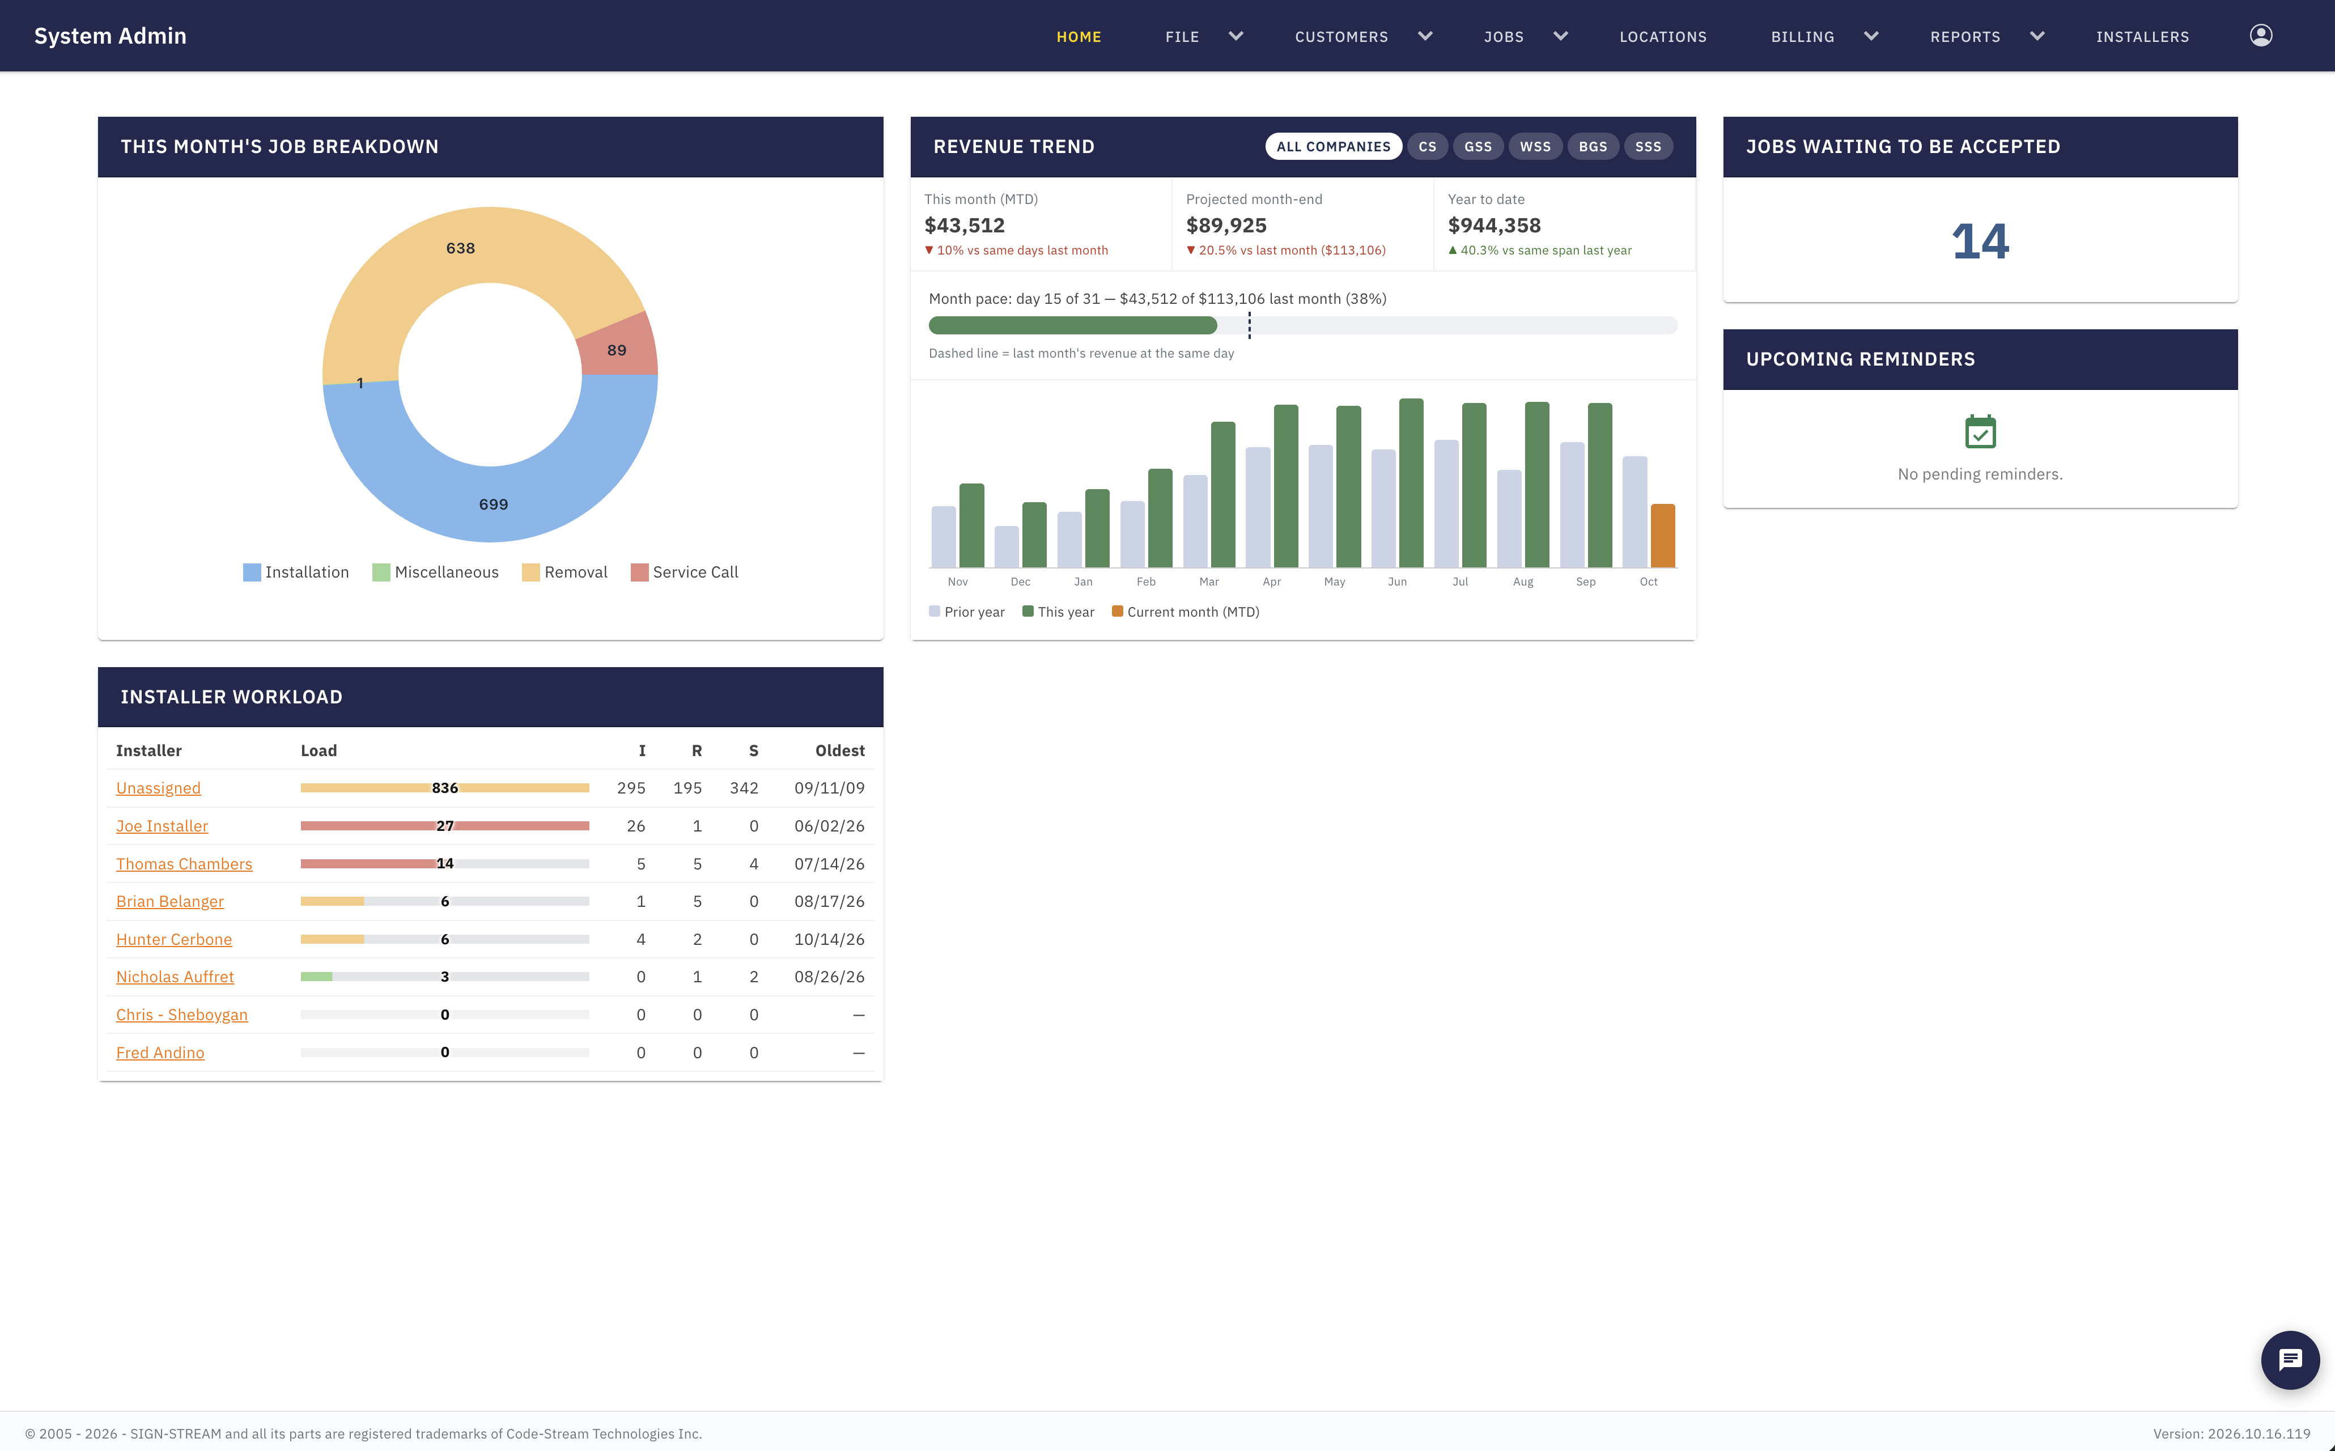Filter revenue trend by CS
This screenshot has width=2335, height=1451.
[1428, 147]
